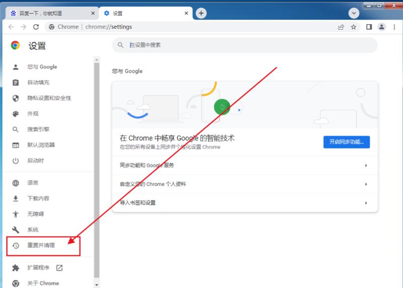
Task: Click the download arrow icon for 下载内容
Action: [16, 198]
